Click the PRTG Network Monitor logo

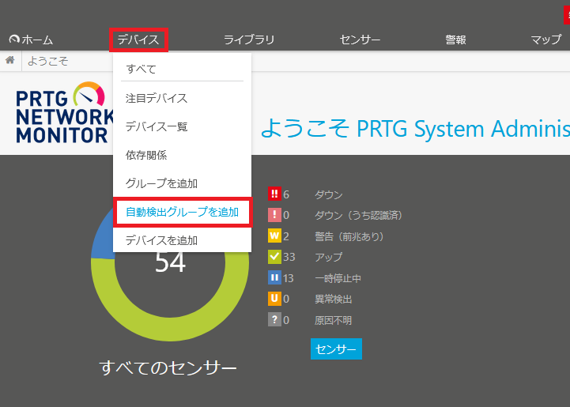(65, 113)
